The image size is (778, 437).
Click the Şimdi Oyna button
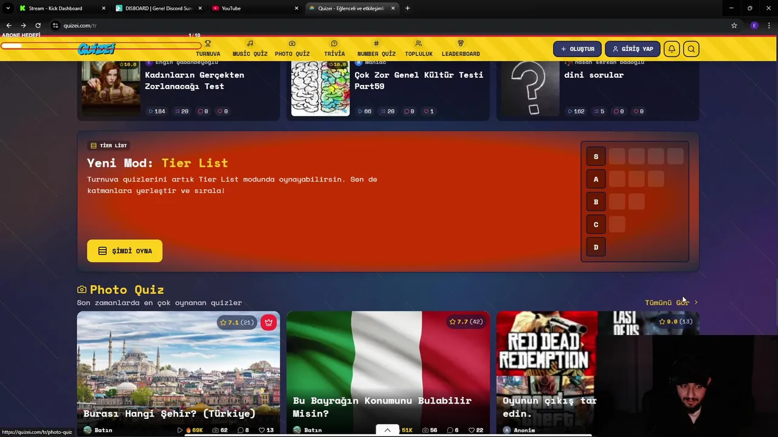[x=125, y=251]
